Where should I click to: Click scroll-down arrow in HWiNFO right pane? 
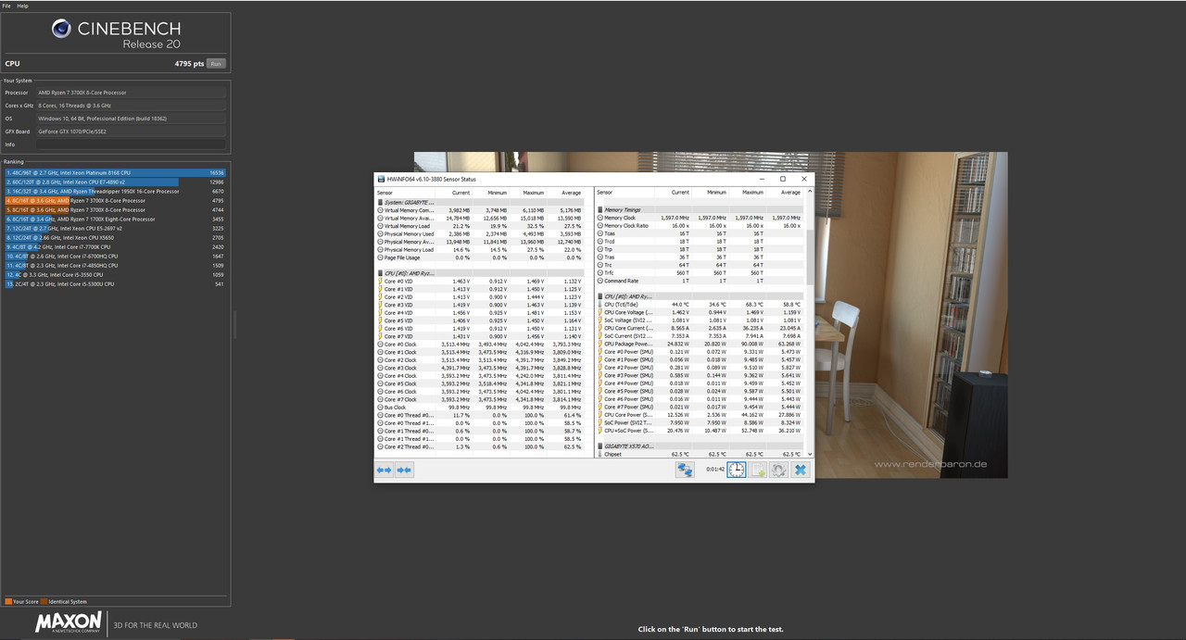[x=811, y=455]
